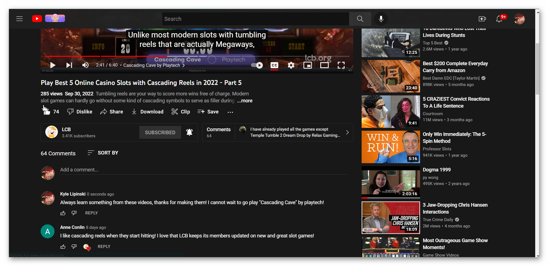The image size is (548, 266).
Task: Expand chapter Cascading Cave by Playtech
Action: click(154, 65)
